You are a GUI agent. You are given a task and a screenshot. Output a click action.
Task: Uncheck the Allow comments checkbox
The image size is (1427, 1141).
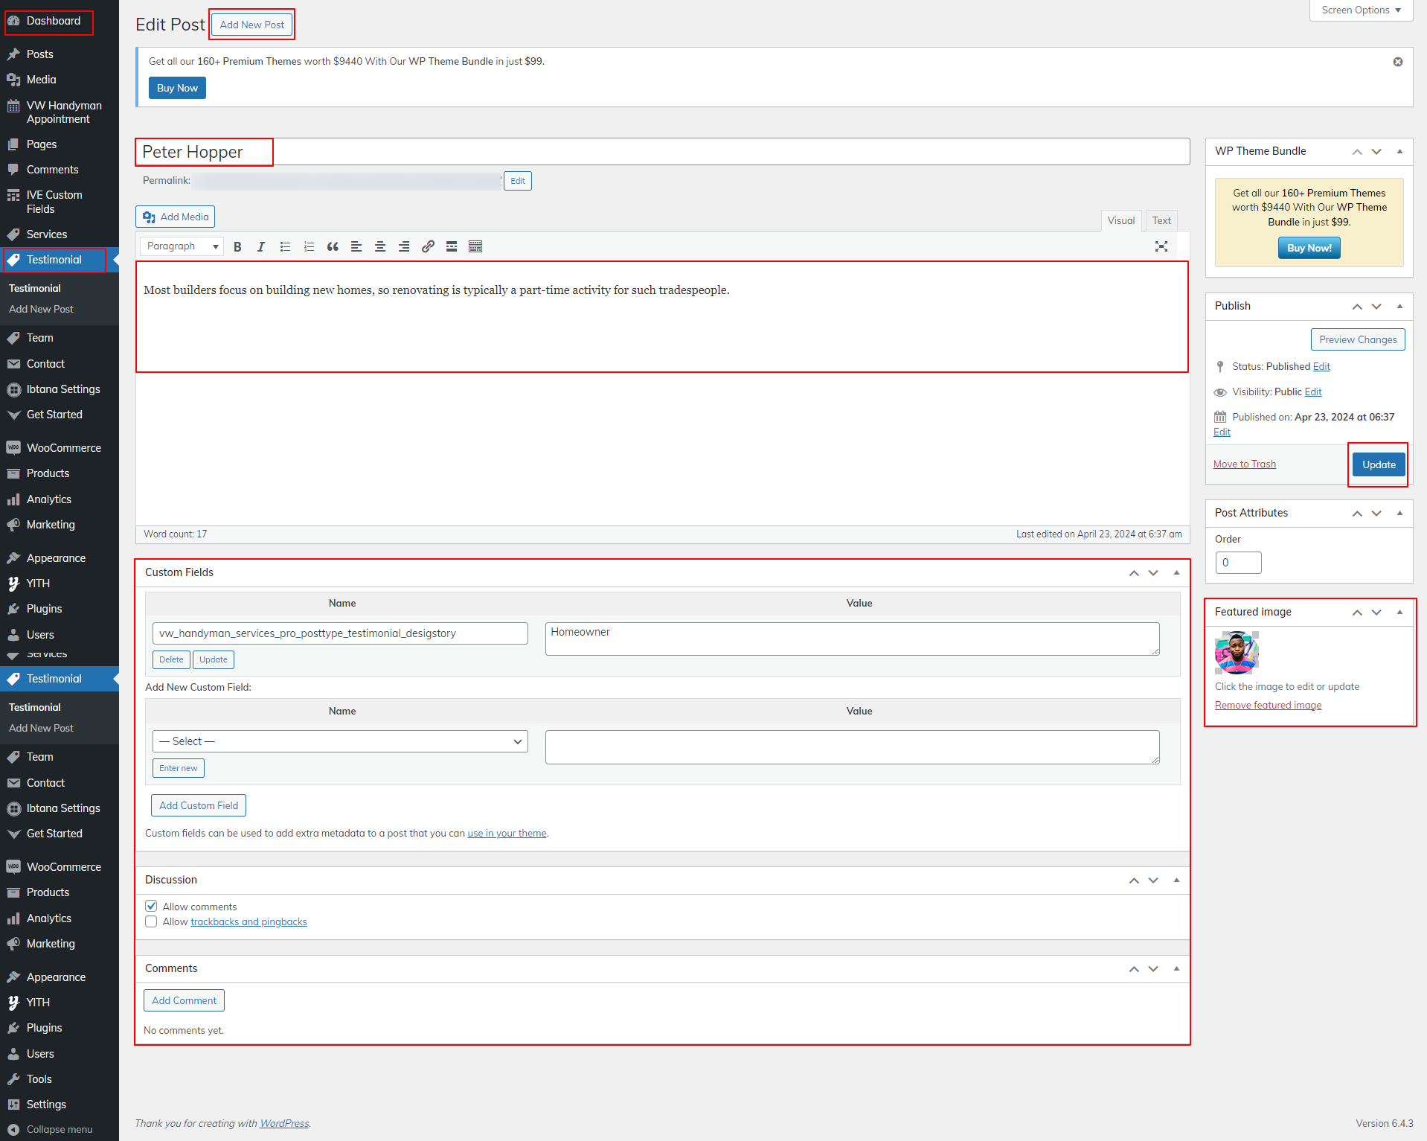click(x=152, y=906)
